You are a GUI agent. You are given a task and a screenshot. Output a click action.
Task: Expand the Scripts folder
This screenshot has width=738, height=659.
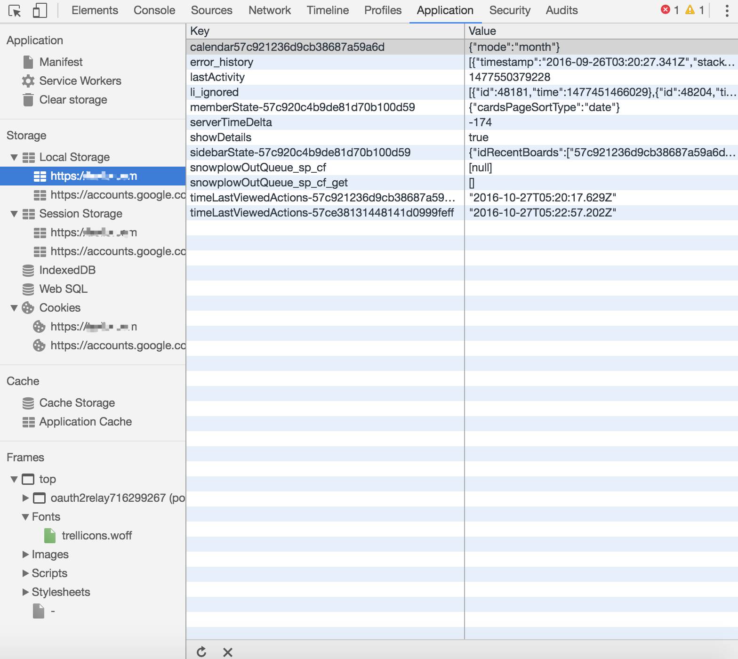click(25, 573)
